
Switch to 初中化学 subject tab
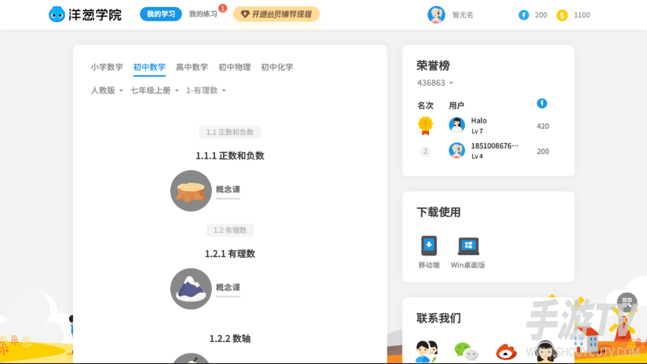coord(277,67)
